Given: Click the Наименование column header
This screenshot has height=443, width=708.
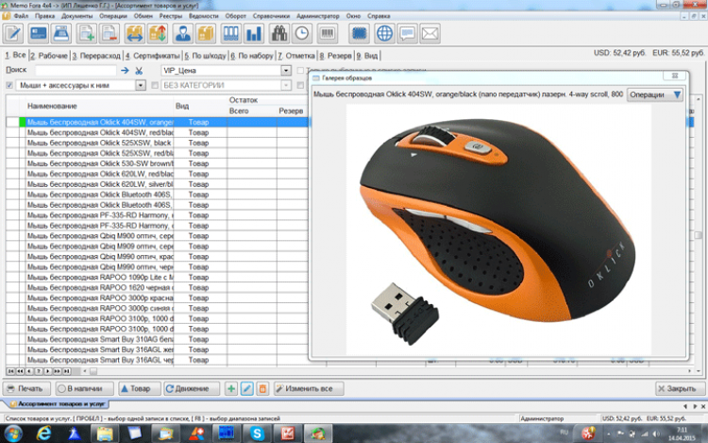Looking at the screenshot, I should pos(52,106).
